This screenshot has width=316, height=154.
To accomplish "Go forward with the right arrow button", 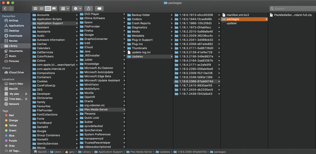I will click(11, 8).
